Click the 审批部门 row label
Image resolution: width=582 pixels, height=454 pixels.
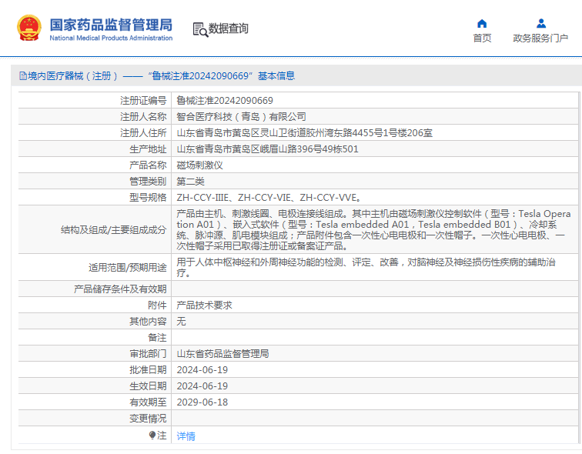click(x=148, y=354)
